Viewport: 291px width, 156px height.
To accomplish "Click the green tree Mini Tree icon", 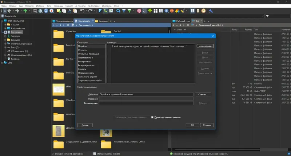I will tap(150, 11).
